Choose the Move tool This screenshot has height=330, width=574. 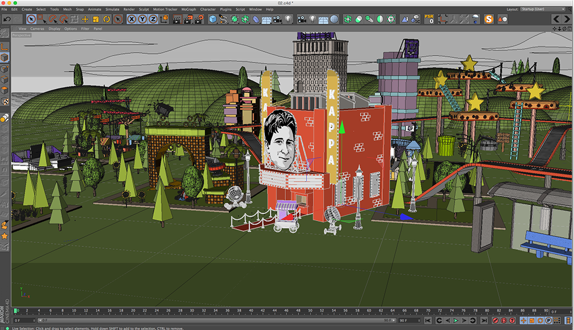pyautogui.click(x=85, y=19)
